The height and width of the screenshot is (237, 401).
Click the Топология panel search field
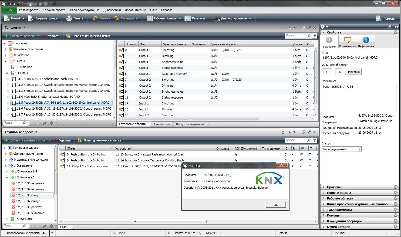pyautogui.click(x=296, y=36)
